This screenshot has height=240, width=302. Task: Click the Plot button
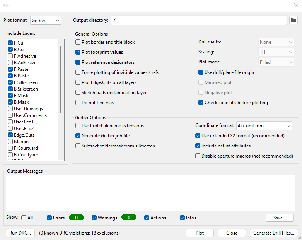200,233
